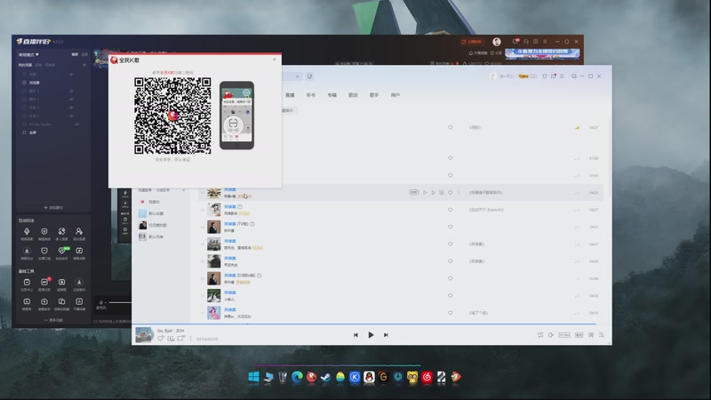
Task: Click the pink-haired anime album cover
Action: pos(213,313)
